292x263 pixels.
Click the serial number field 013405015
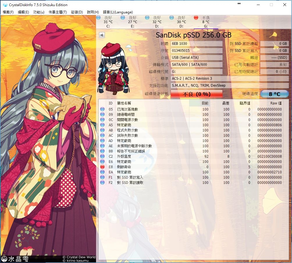197,51
